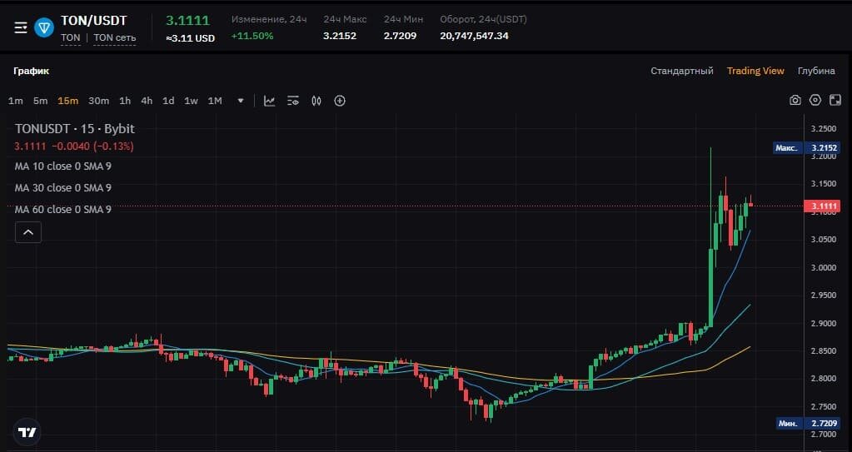Switch to Trading View chart

tap(755, 71)
